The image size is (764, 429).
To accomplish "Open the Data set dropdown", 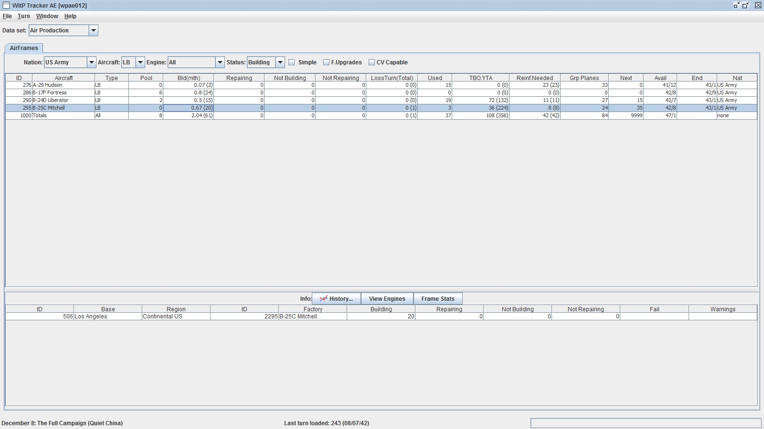I will tap(94, 31).
